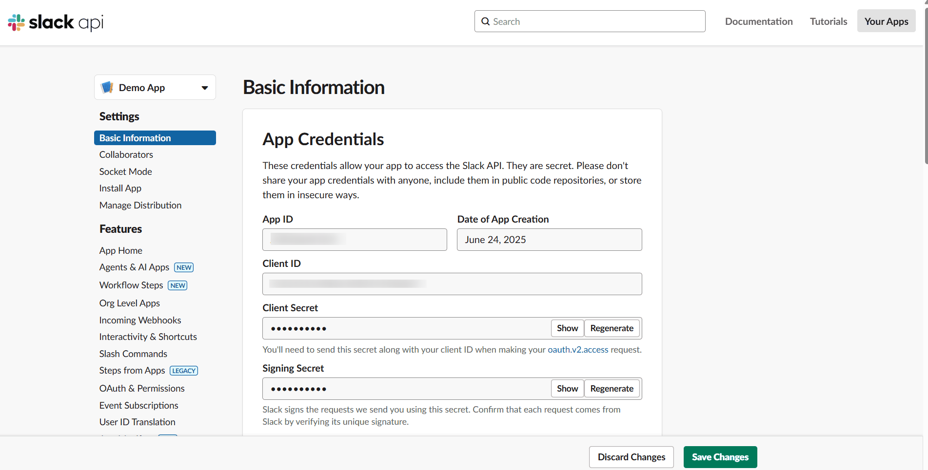Screen dimensions: 928x470
Task: Open the Demo App switcher dropdown
Action: click(204, 87)
